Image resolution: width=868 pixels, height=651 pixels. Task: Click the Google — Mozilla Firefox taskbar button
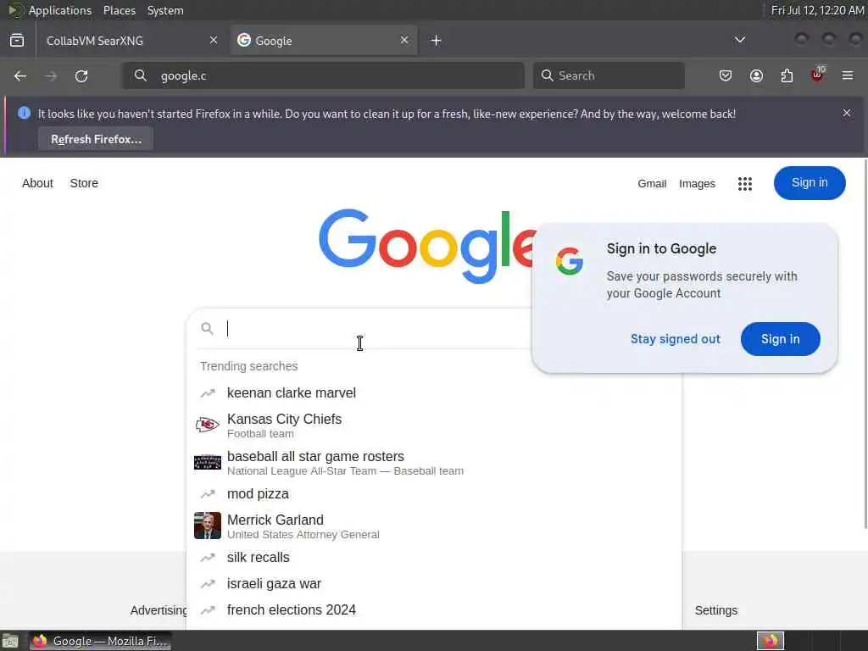100,641
